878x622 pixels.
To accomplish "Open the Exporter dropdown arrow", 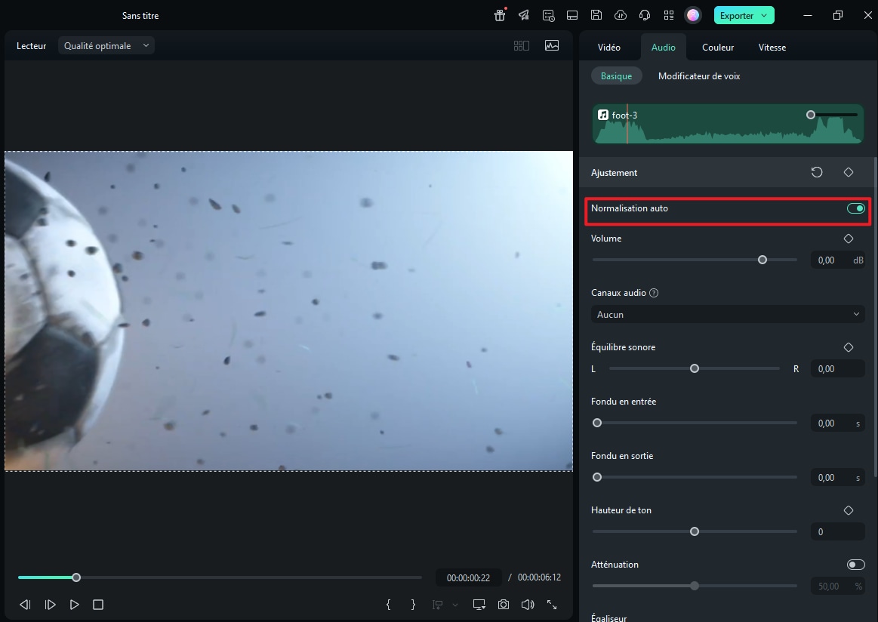I will point(764,16).
